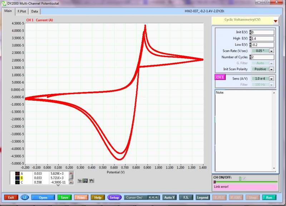Click the CH ON/OFF slider handle
286x206 pixels.
[215, 182]
